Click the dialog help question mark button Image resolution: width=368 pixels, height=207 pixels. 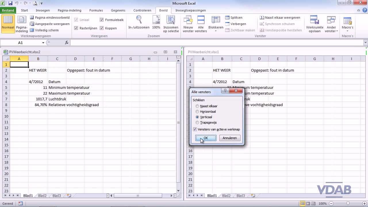click(x=225, y=91)
